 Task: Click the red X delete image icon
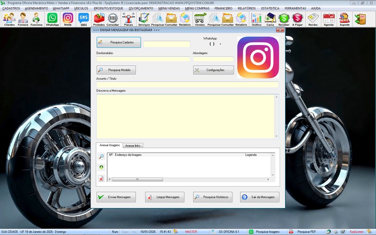(x=101, y=179)
